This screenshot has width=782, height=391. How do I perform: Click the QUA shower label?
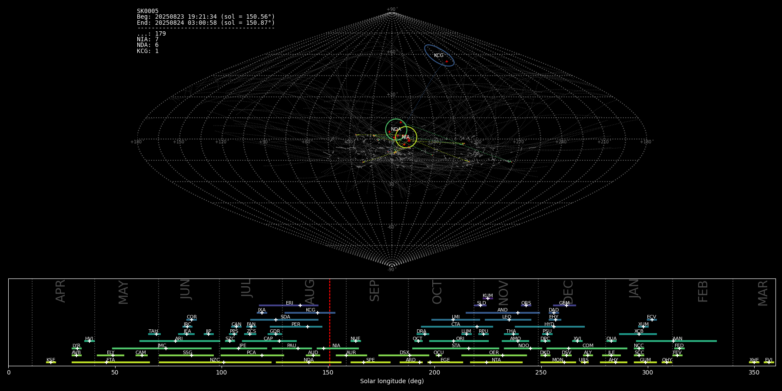(611, 339)
